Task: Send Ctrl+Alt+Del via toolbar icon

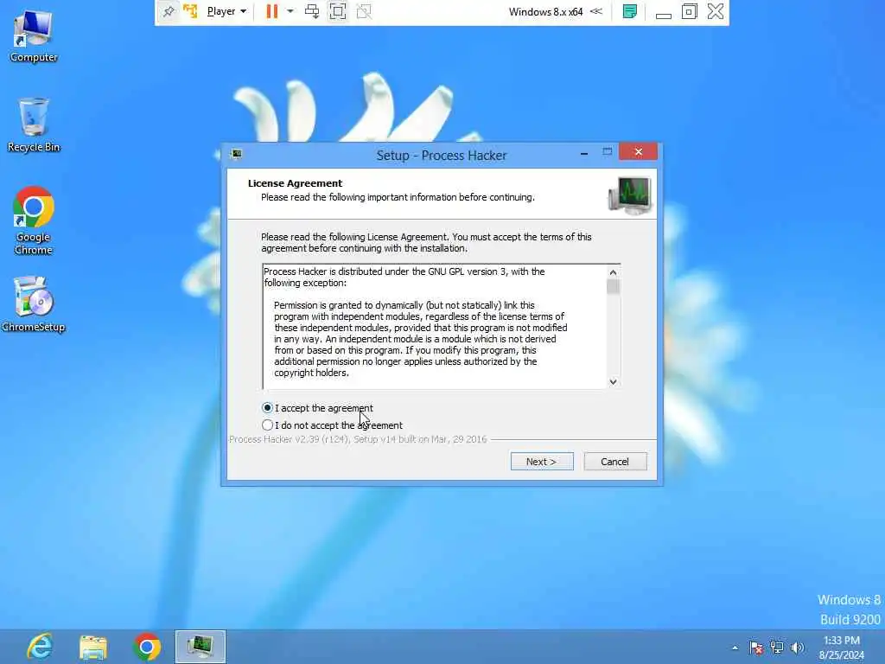Action: [311, 11]
